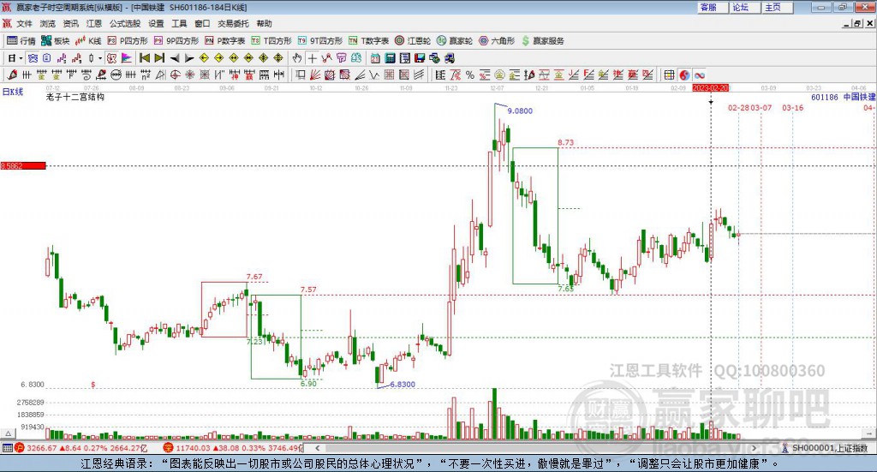Click the 沪 index 3266.67 status entry

tap(81, 448)
